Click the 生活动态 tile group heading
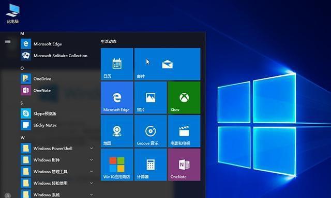This screenshot has width=331, height=198. (109, 41)
